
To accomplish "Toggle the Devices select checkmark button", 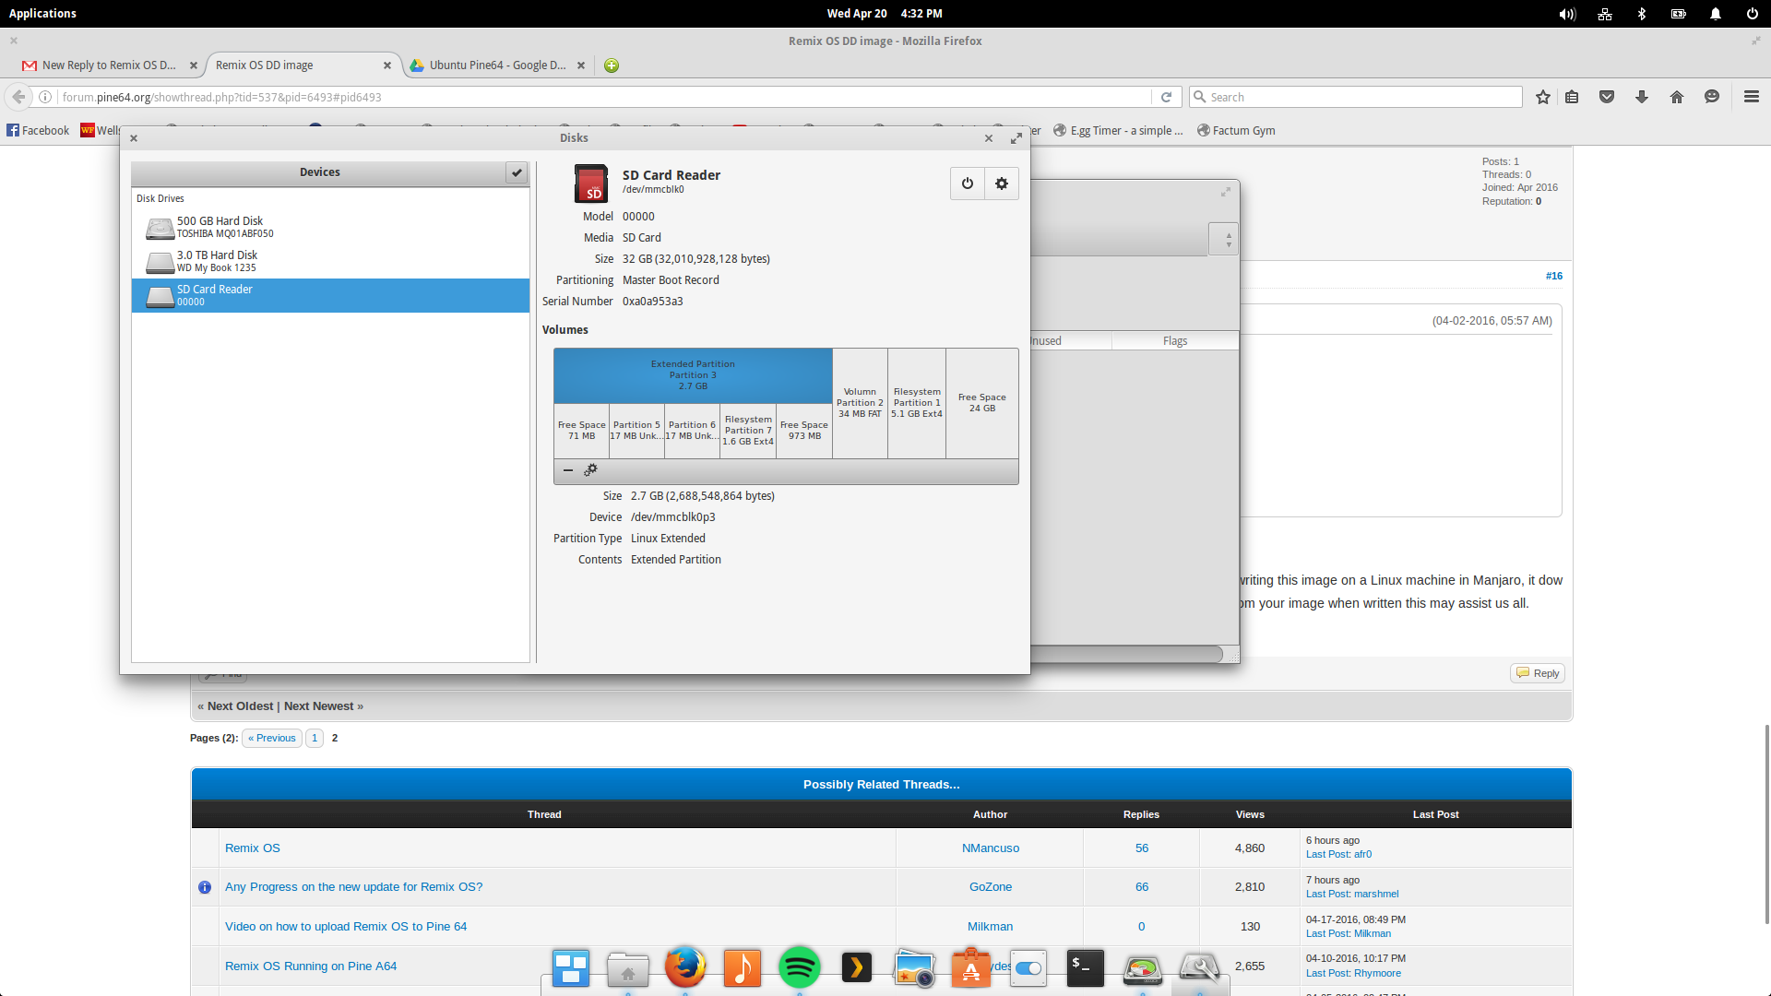I will (x=517, y=172).
